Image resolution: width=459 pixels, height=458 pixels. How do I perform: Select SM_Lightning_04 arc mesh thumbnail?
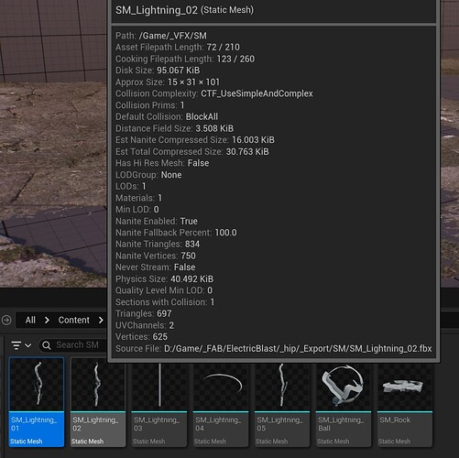tap(221, 387)
